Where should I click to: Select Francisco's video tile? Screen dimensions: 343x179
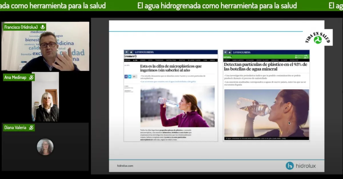coord(45,46)
